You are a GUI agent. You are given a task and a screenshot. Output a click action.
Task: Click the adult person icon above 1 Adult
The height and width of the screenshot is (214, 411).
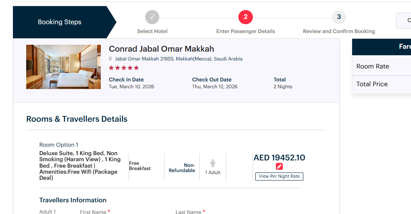pyautogui.click(x=213, y=163)
